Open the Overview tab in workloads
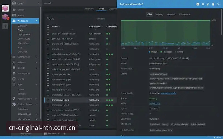The height and width of the screenshot is (139, 223). click(x=90, y=9)
